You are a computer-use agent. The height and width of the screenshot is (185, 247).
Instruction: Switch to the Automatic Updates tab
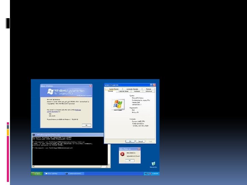click(132, 89)
